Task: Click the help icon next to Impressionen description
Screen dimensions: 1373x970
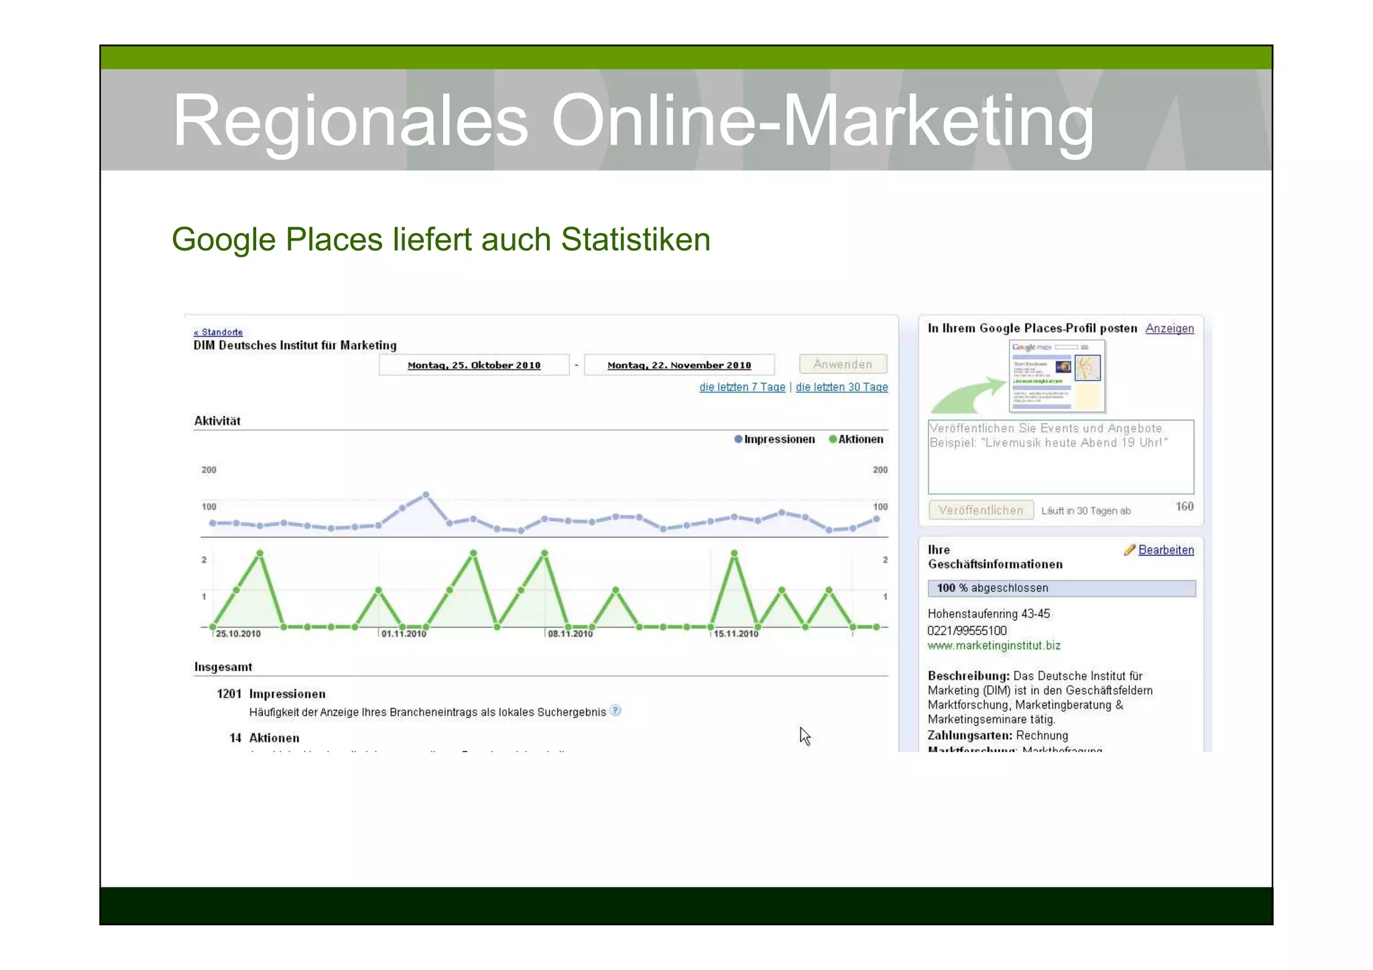Action: [x=615, y=711]
